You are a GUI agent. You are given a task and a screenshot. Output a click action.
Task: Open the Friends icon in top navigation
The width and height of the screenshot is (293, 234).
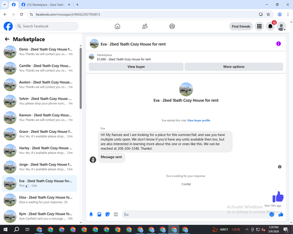[x=145, y=26]
